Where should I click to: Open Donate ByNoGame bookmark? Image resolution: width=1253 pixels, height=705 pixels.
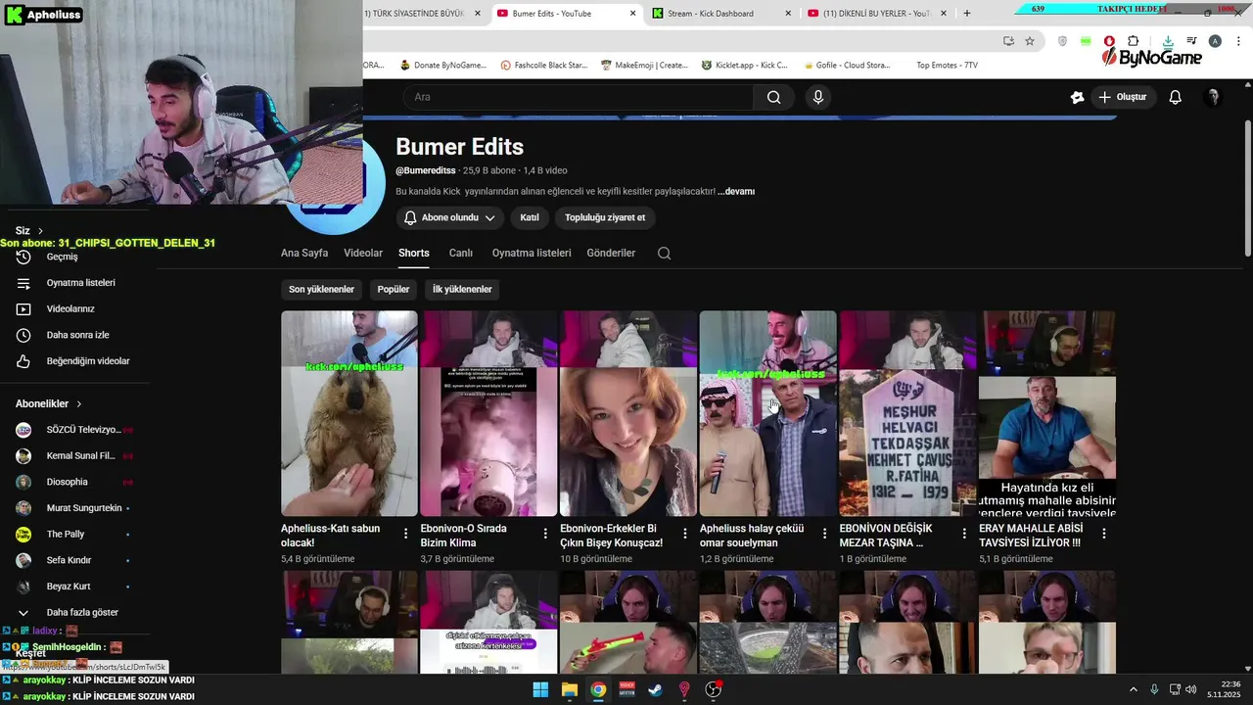(x=442, y=66)
